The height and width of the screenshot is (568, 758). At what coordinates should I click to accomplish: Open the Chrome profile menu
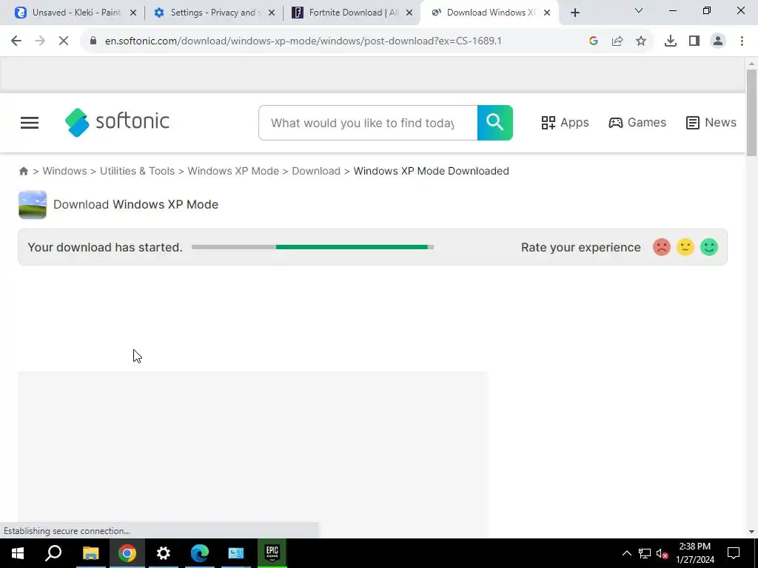pos(718,41)
